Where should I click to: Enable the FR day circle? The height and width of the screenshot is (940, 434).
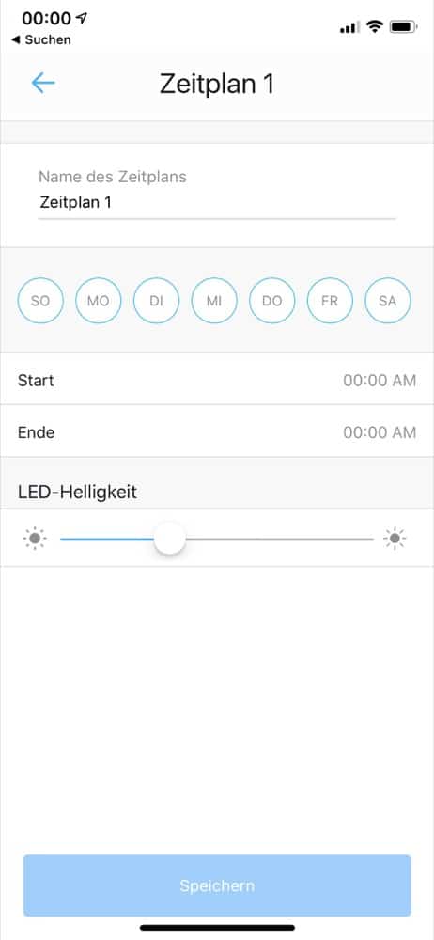(330, 301)
